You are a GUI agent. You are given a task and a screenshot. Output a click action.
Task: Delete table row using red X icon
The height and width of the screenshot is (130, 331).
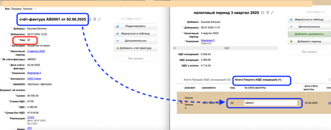tap(181, 103)
